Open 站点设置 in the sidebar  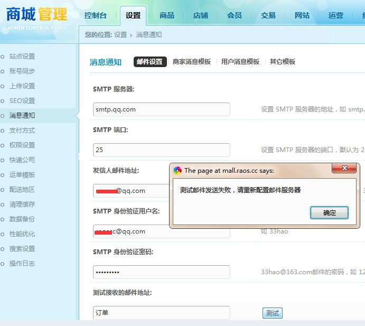[22, 57]
